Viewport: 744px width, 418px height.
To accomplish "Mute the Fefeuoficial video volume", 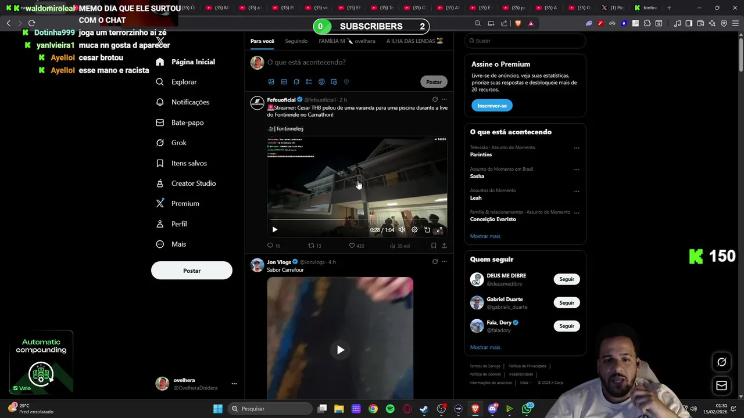I will coord(402,230).
